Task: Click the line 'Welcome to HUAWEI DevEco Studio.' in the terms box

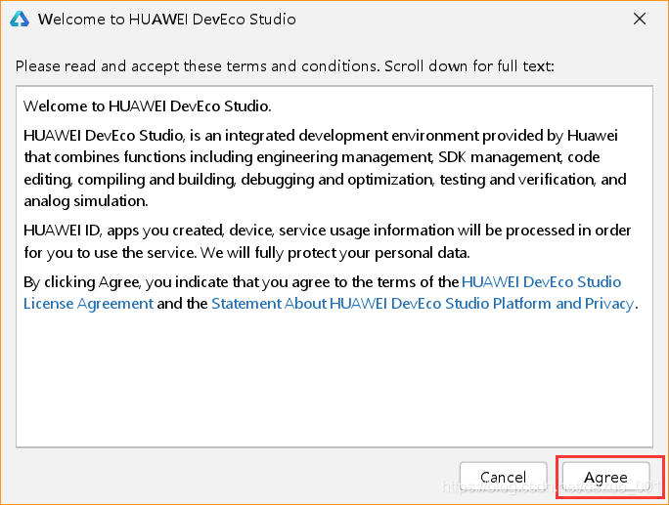Action: (147, 105)
